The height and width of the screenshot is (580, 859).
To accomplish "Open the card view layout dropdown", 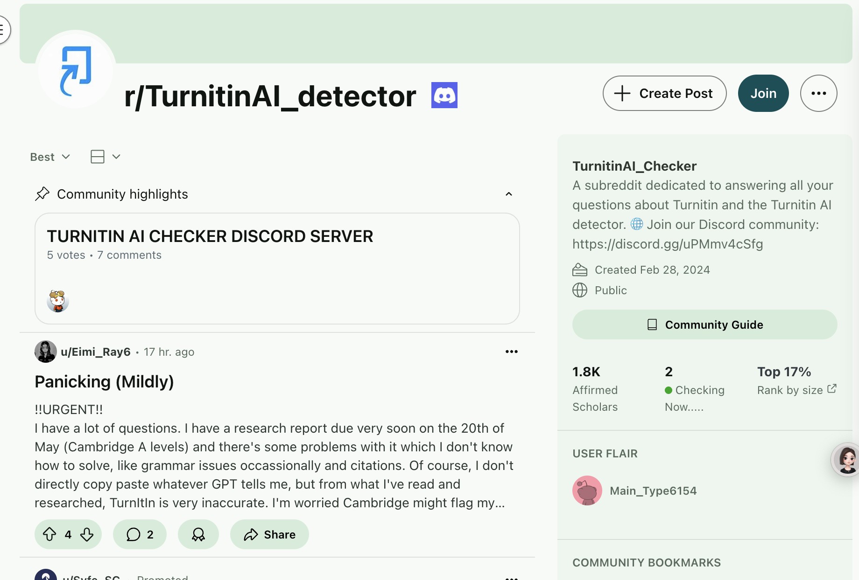I will click(x=105, y=157).
